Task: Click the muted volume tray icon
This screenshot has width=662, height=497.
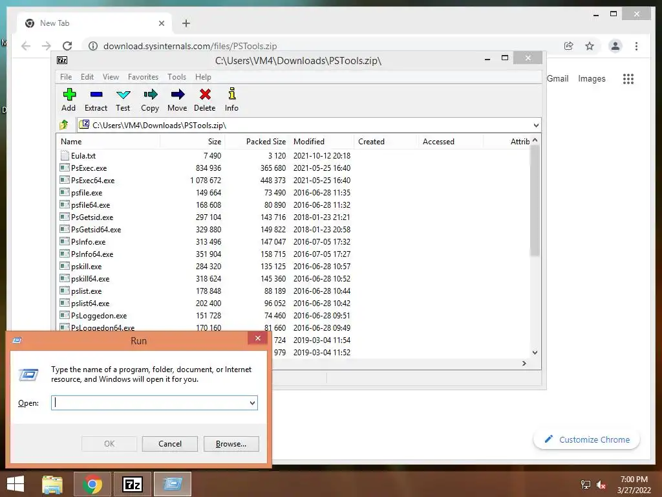Action: coord(601,485)
